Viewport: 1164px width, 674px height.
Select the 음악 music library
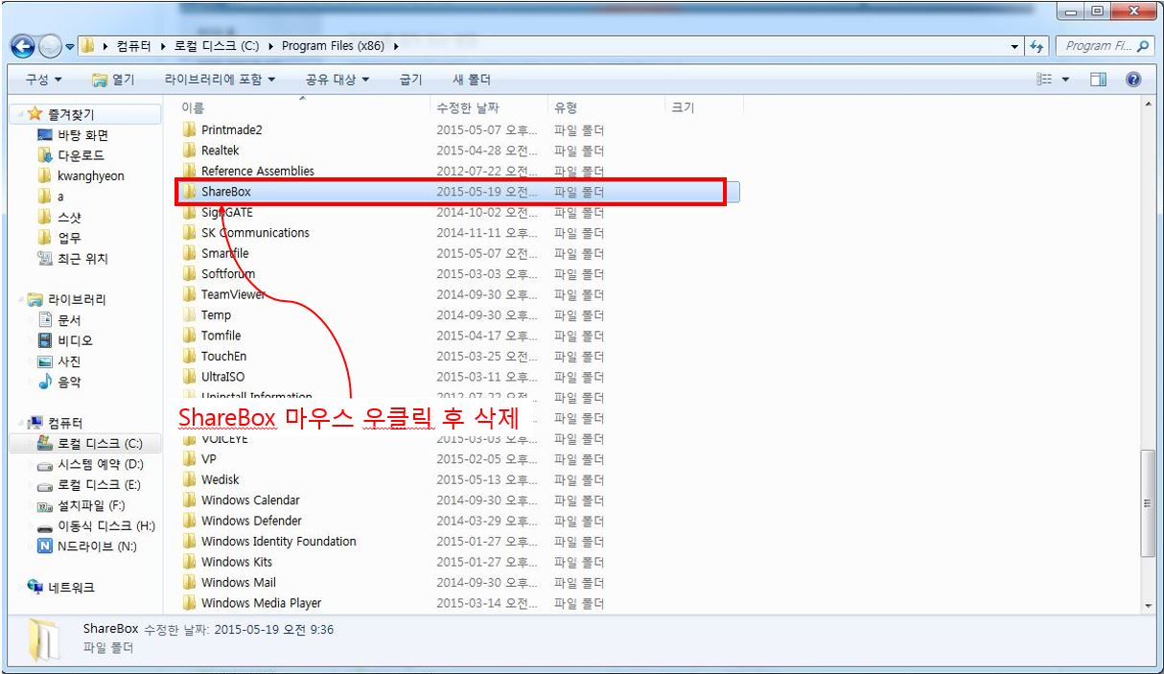coord(69,382)
